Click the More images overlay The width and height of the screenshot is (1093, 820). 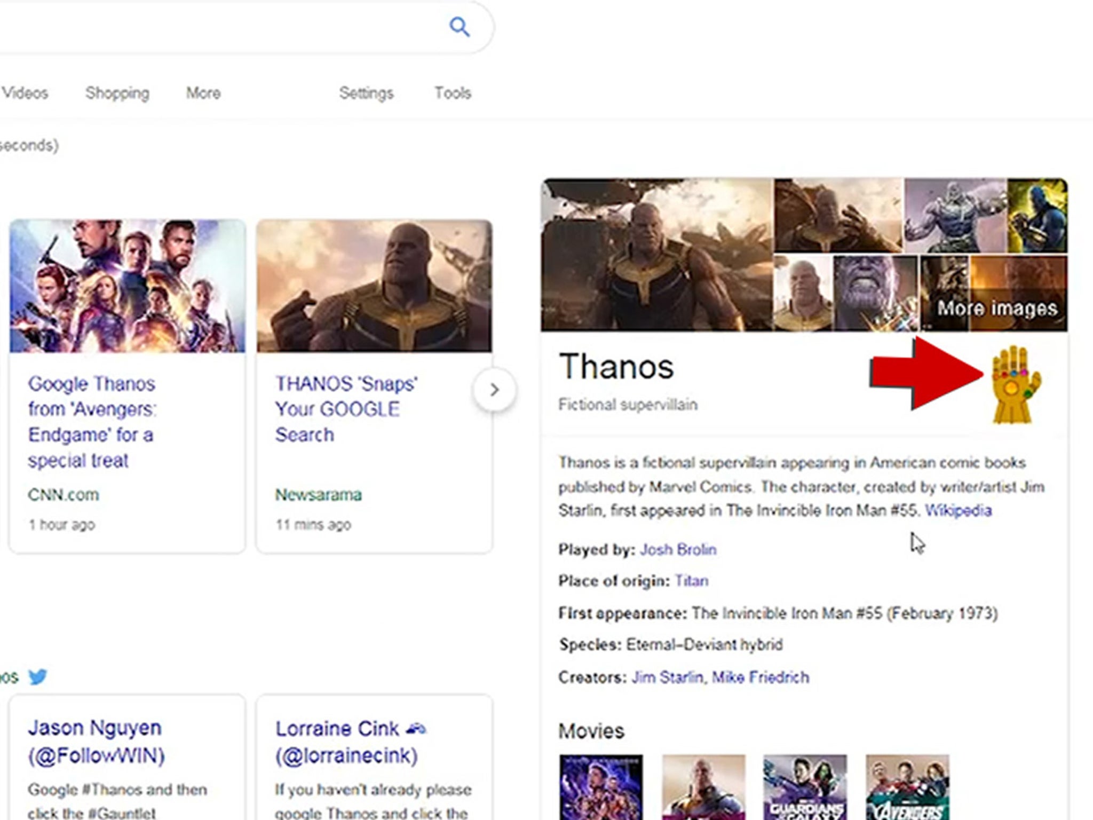[997, 308]
